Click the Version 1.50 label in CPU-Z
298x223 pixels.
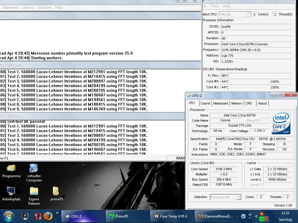[x=283, y=205]
